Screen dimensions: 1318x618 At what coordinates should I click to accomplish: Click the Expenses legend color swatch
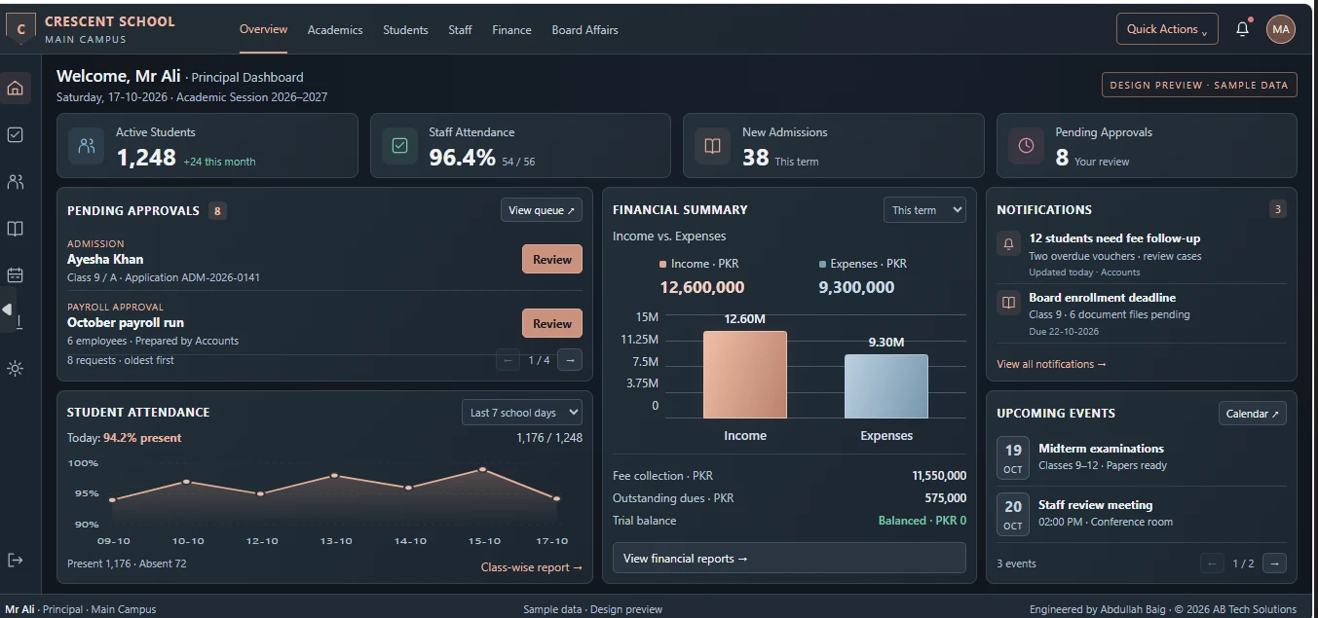click(x=822, y=264)
